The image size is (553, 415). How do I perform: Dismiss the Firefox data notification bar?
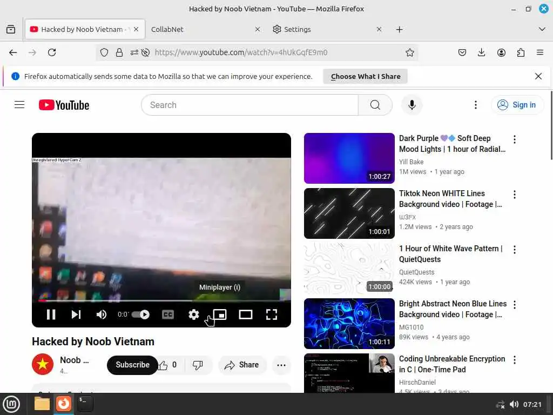pyautogui.click(x=538, y=76)
